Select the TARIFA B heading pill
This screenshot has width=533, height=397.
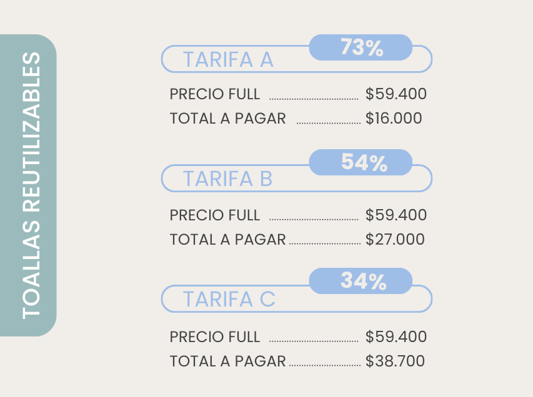pos(228,179)
